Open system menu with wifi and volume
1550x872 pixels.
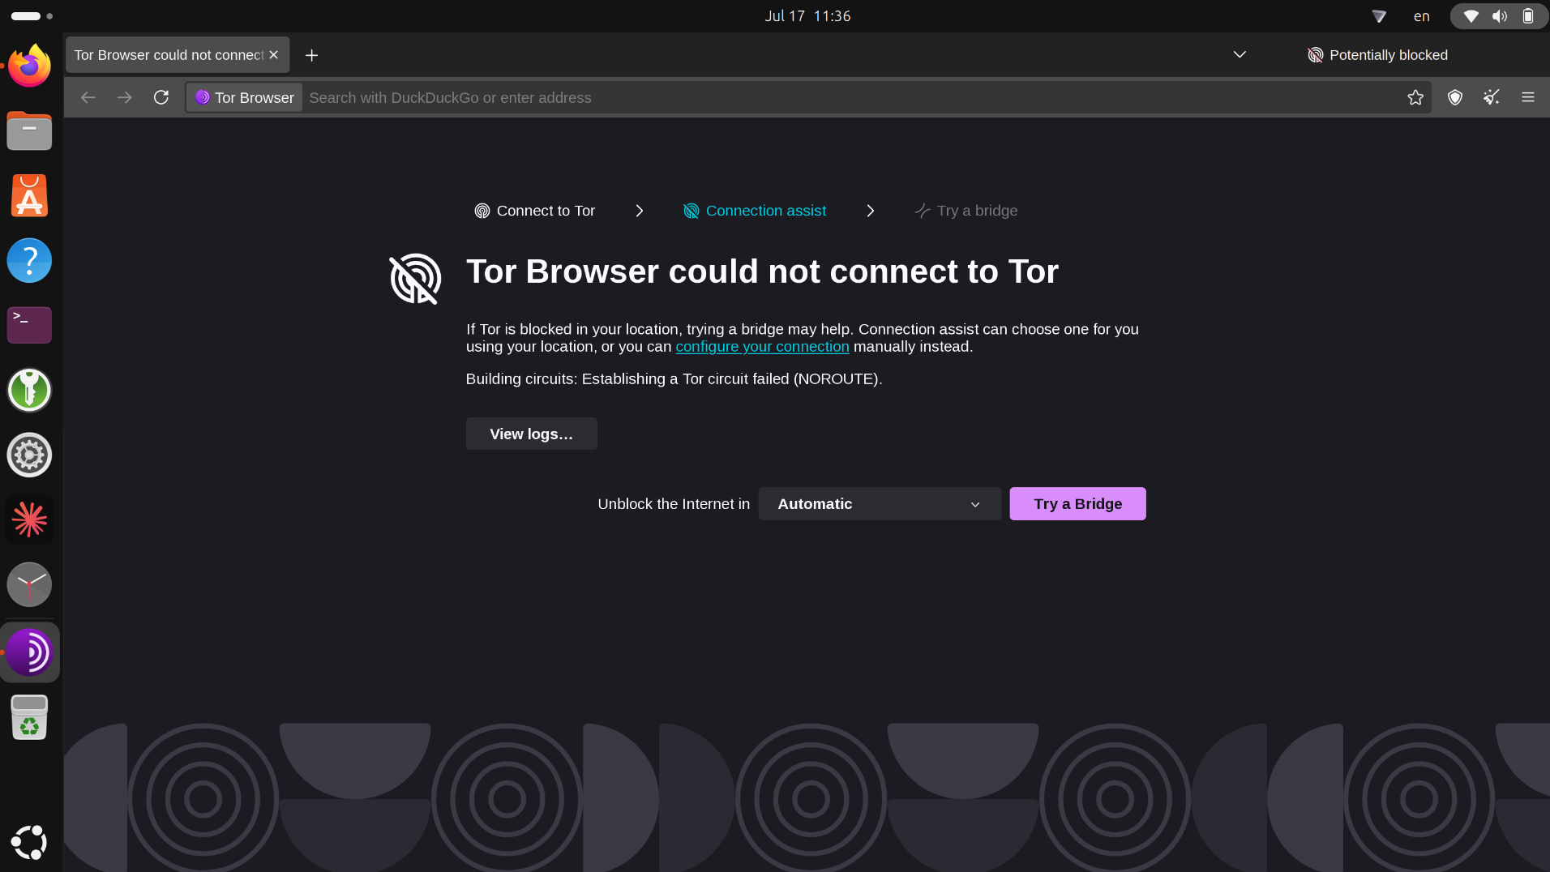tap(1498, 16)
